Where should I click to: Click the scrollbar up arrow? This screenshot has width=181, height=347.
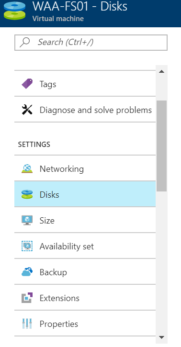pyautogui.click(x=161, y=71)
